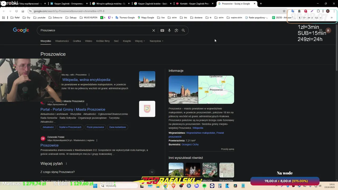The image size is (338, 190).
Task: Click the Windows taskbar search box
Action: (x=119, y=186)
